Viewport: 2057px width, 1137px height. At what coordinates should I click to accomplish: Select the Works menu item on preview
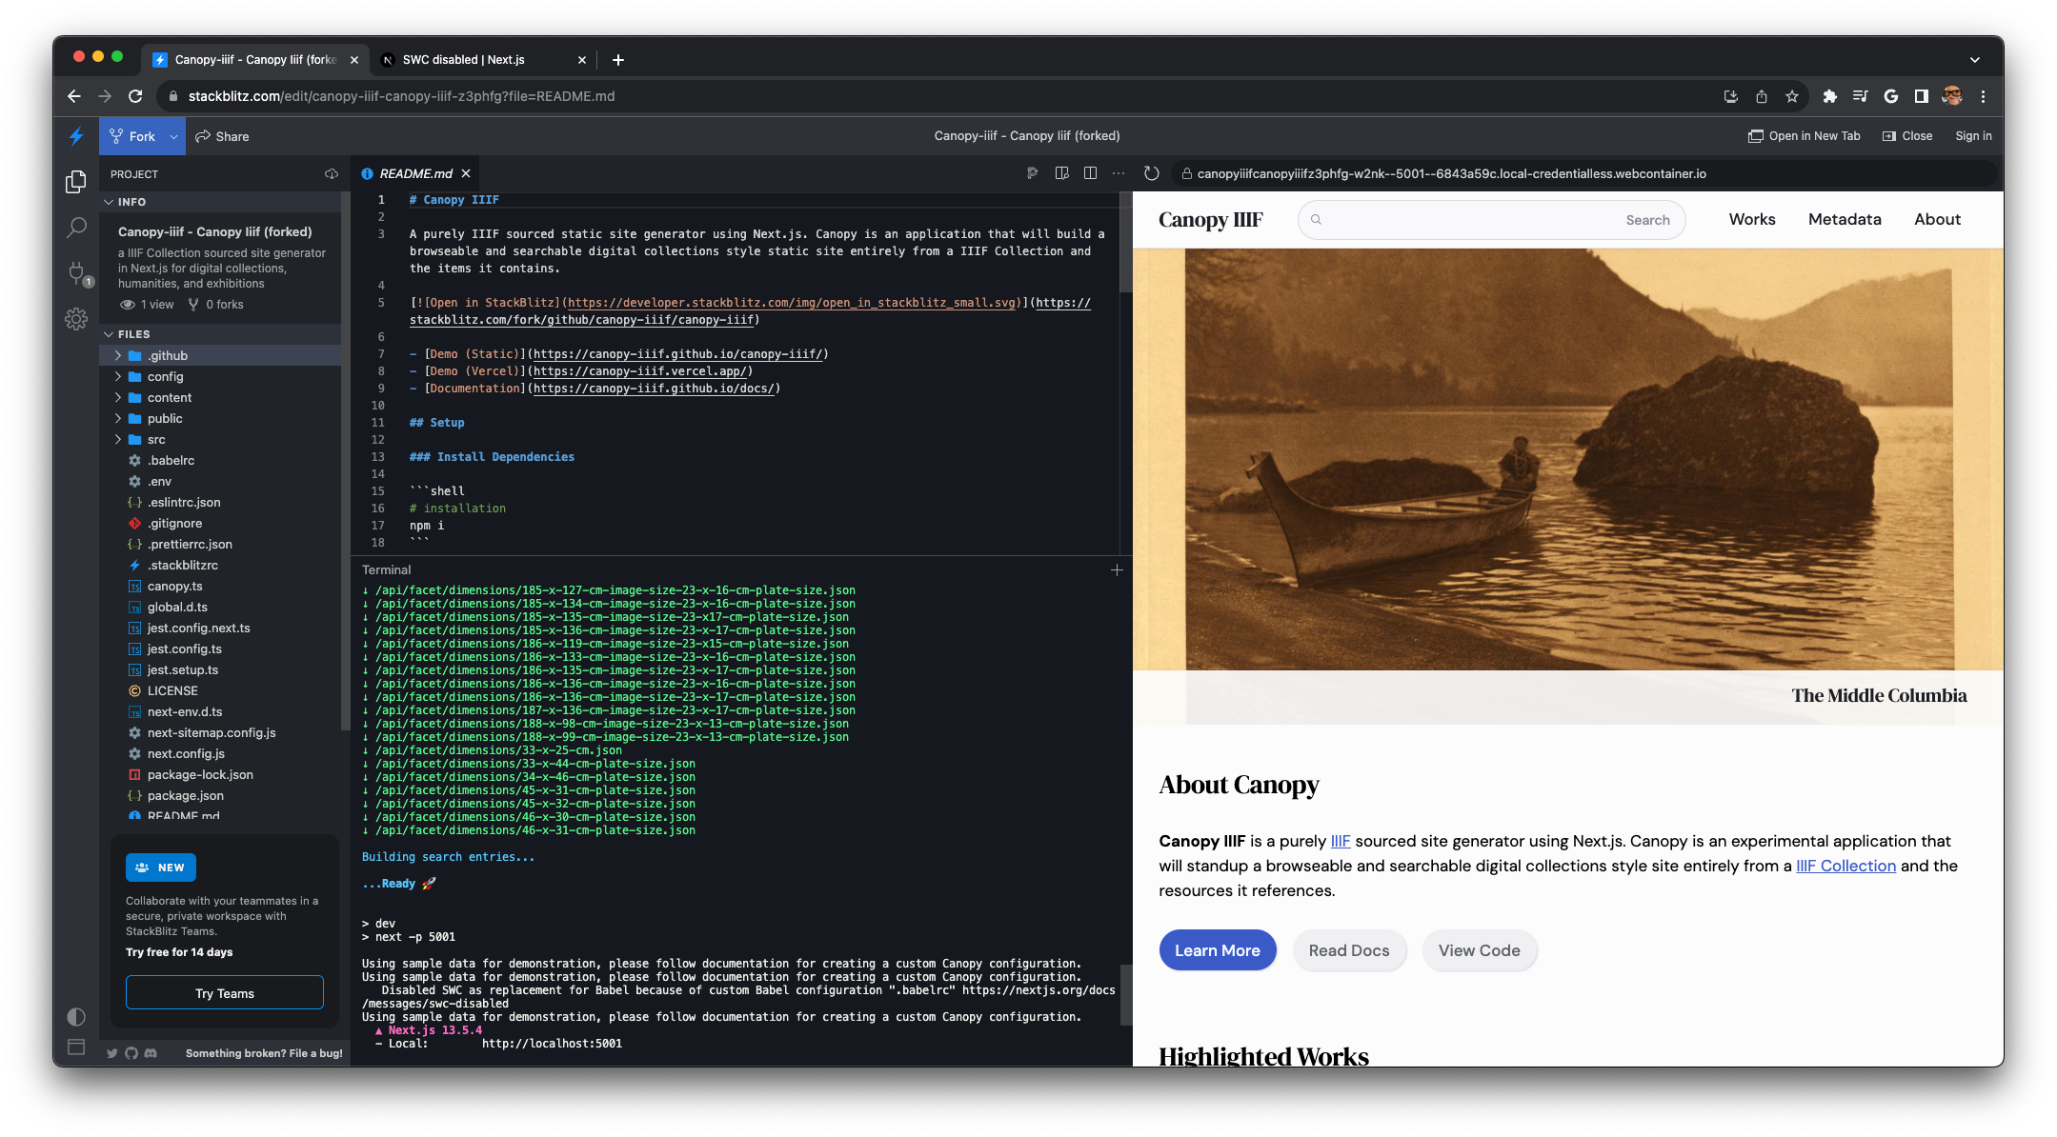(x=1752, y=220)
